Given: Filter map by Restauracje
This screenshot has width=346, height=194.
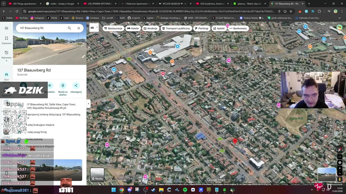Looking at the screenshot, I should coord(113,28).
